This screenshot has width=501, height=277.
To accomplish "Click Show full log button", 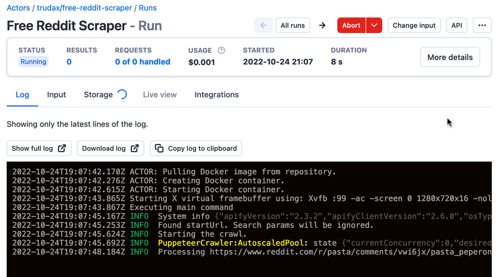I will coord(39,148).
